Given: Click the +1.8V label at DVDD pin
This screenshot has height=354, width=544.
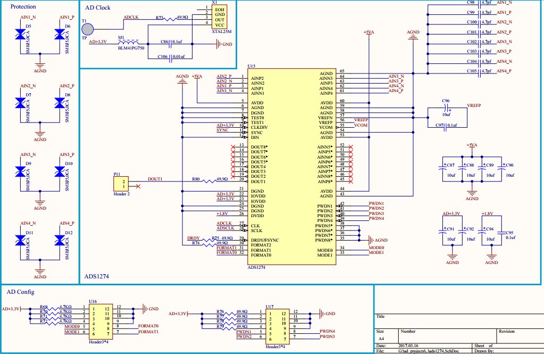Looking at the screenshot, I should [x=222, y=213].
